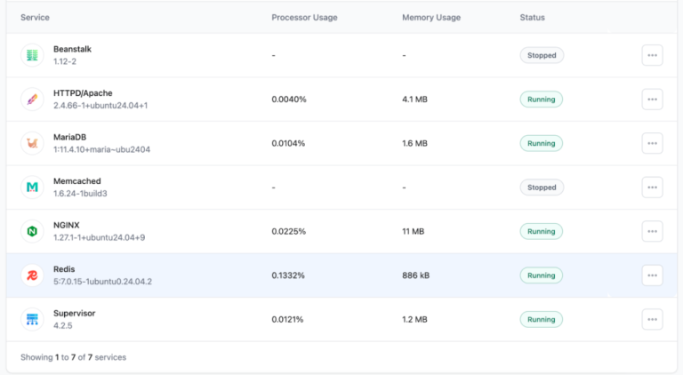Click version text 1.12-2
683x375 pixels.
coord(65,61)
